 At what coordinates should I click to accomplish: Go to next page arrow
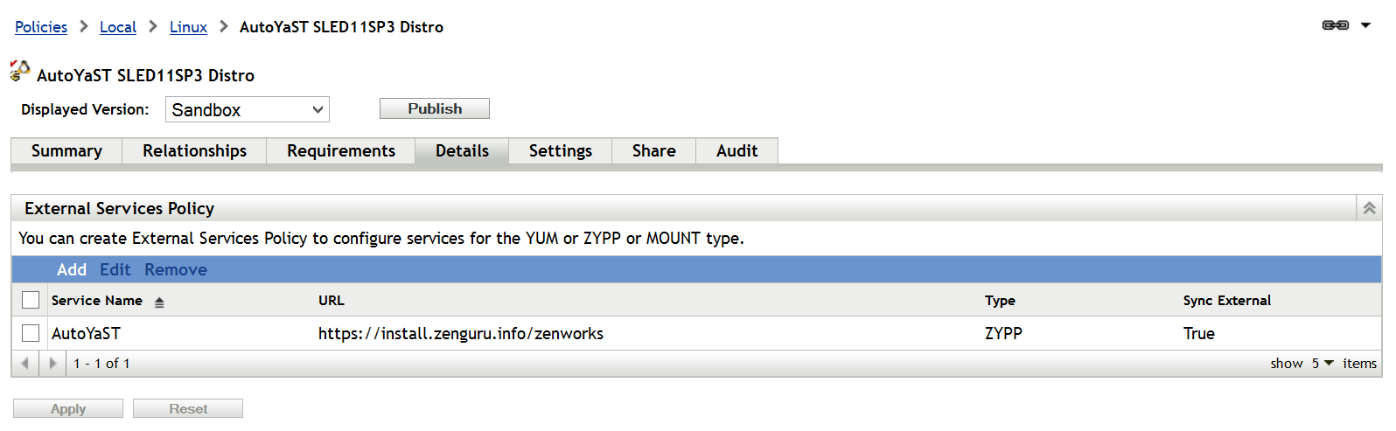click(52, 363)
